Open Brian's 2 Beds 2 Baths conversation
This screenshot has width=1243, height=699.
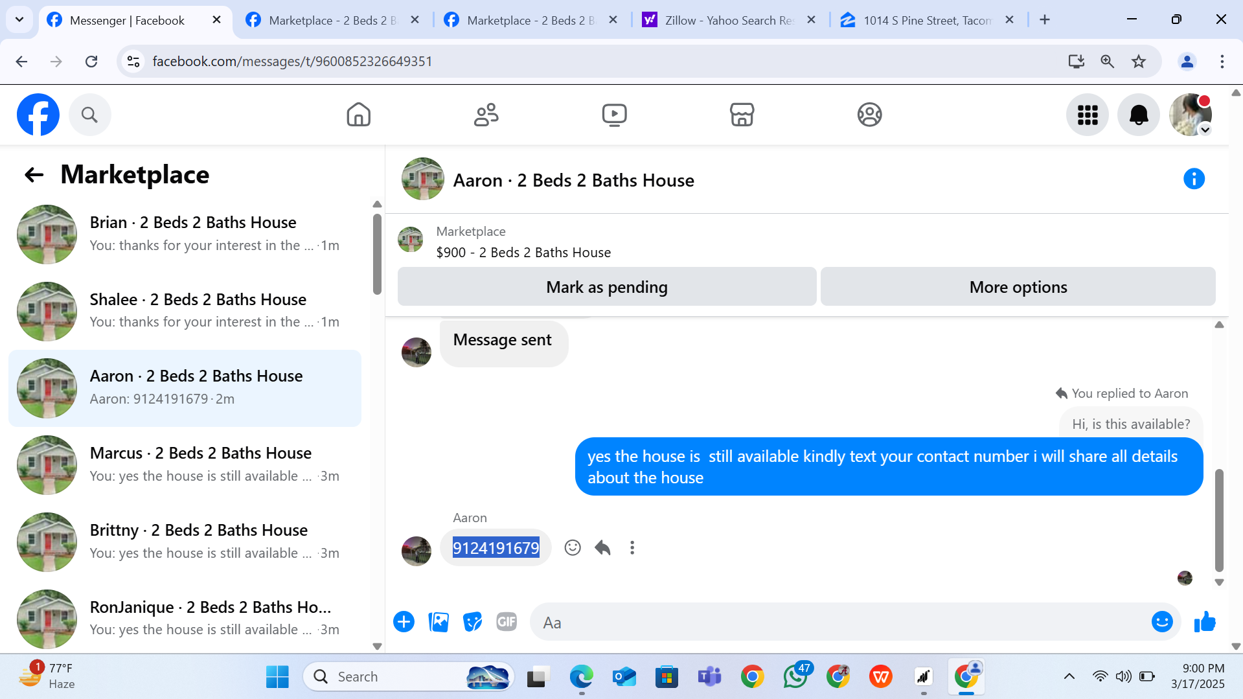pos(185,234)
